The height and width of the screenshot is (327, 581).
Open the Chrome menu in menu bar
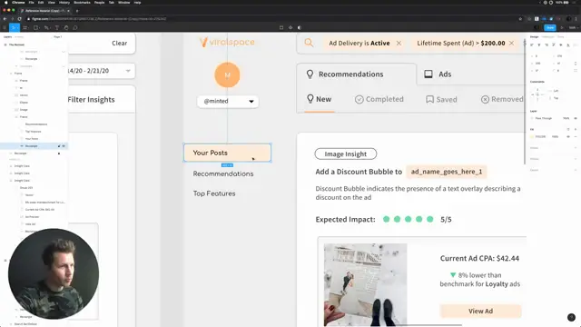(x=18, y=3)
